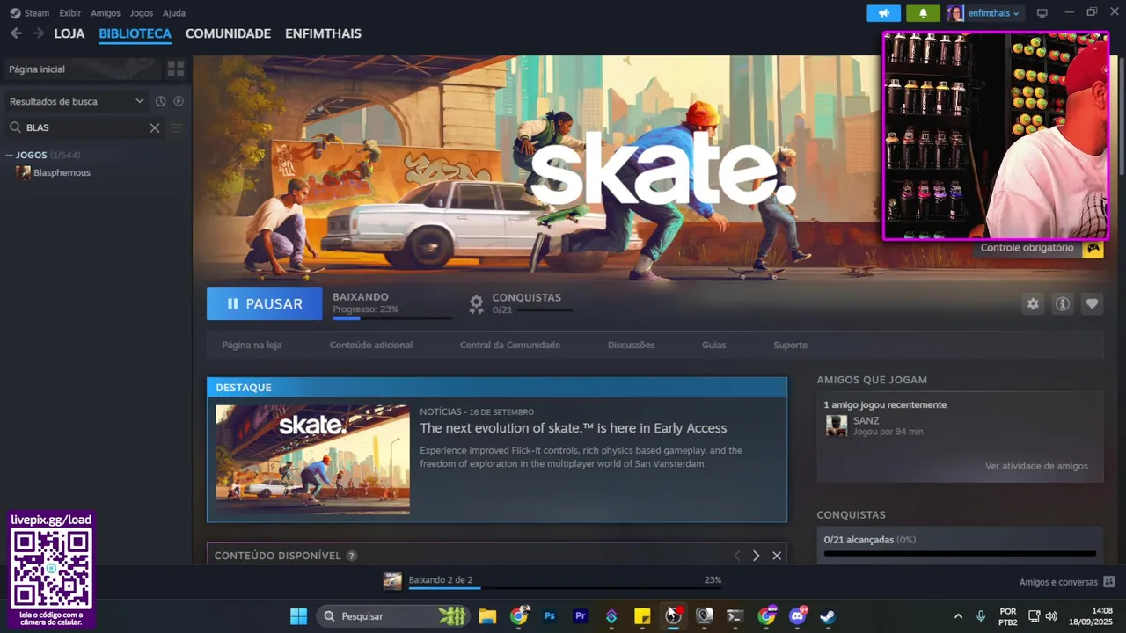The image size is (1126, 633).
Task: Click the ready-to-play filter icon
Action: tap(179, 101)
